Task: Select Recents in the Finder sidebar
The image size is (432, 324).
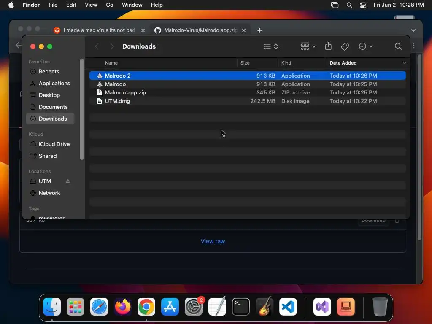Action: point(50,72)
